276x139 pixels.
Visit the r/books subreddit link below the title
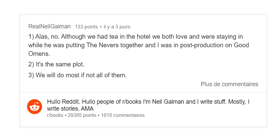tap(55, 115)
